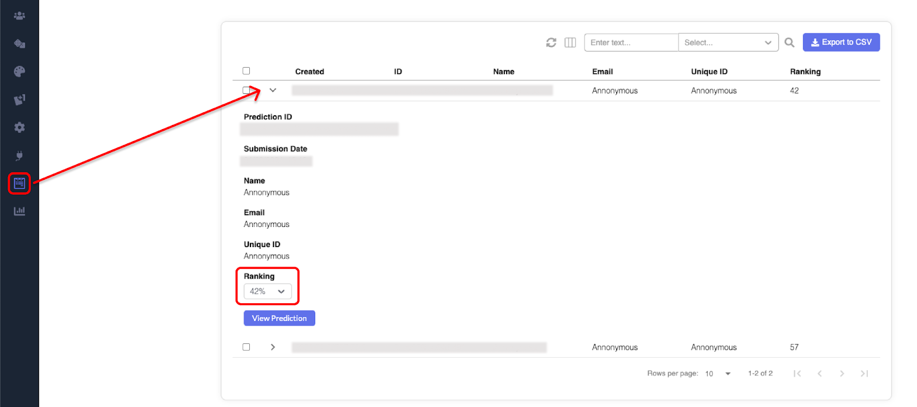
Task: Collapse the expanded first row chevron
Action: coord(273,91)
